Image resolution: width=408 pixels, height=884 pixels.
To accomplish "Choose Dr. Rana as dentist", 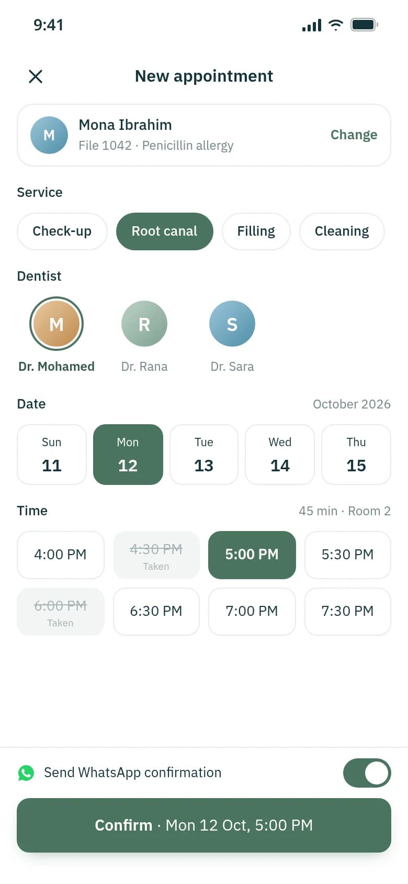I will pyautogui.click(x=144, y=324).
